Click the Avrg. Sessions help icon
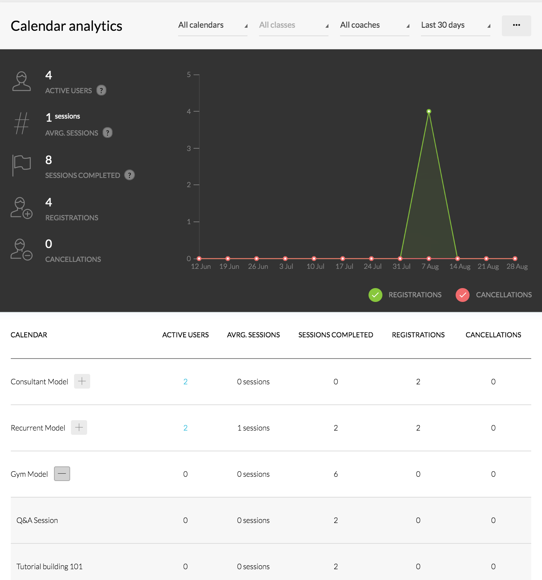This screenshot has width=542, height=580. click(x=108, y=133)
